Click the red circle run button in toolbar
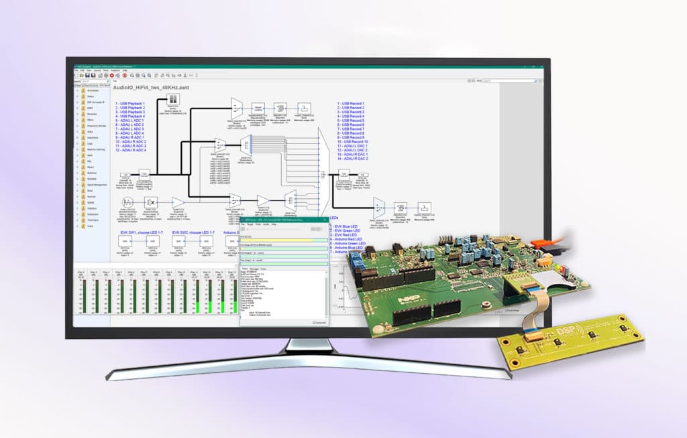This screenshot has height=438, width=687. coord(112,75)
